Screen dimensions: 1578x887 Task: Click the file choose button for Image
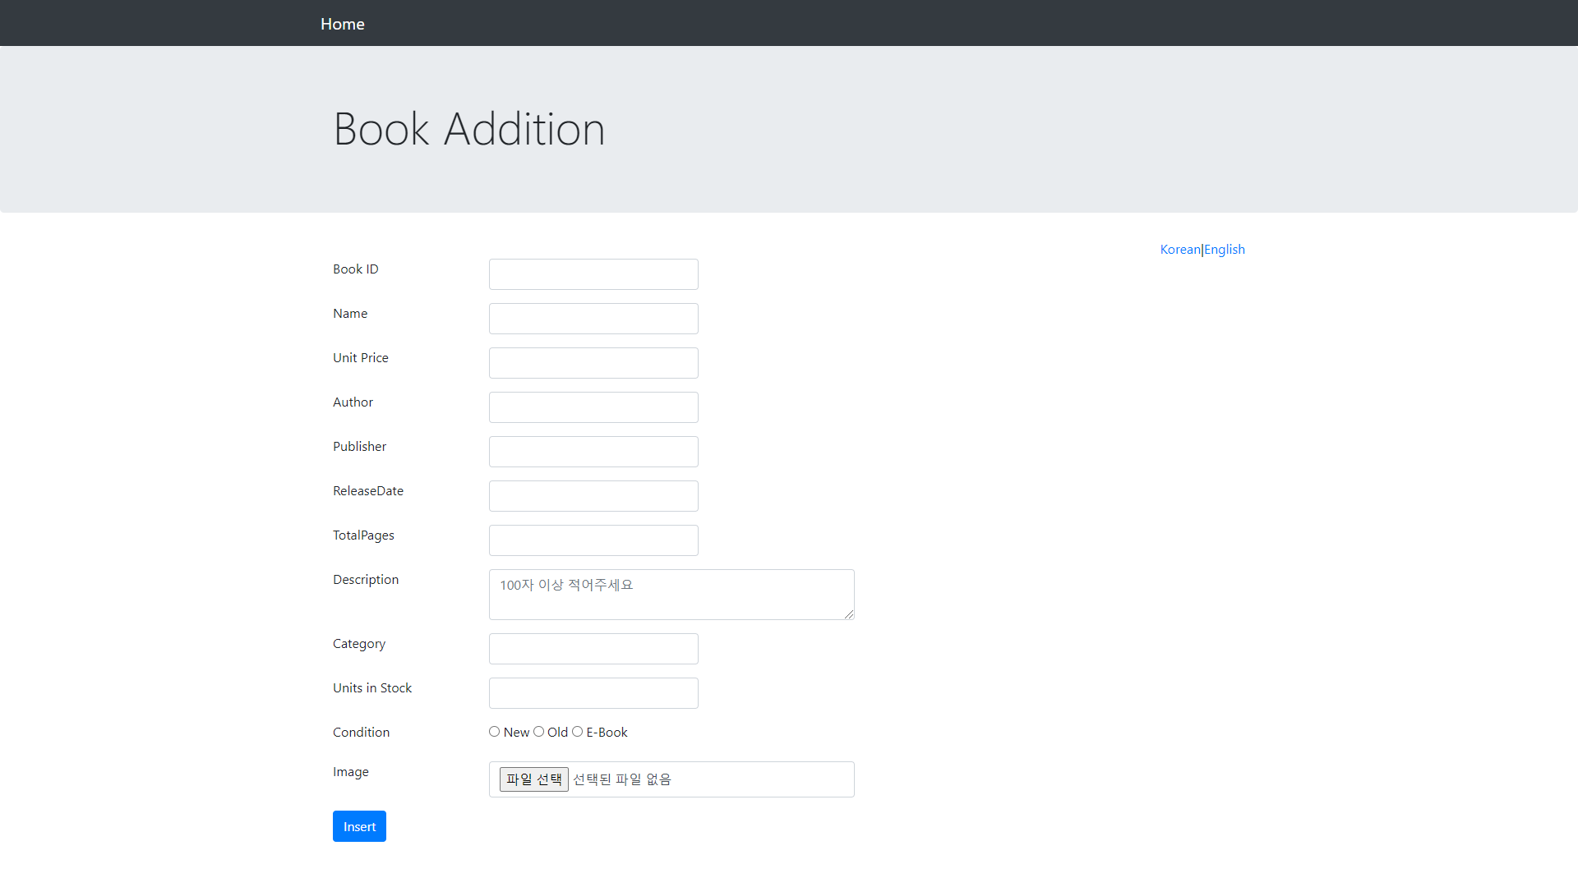[533, 779]
